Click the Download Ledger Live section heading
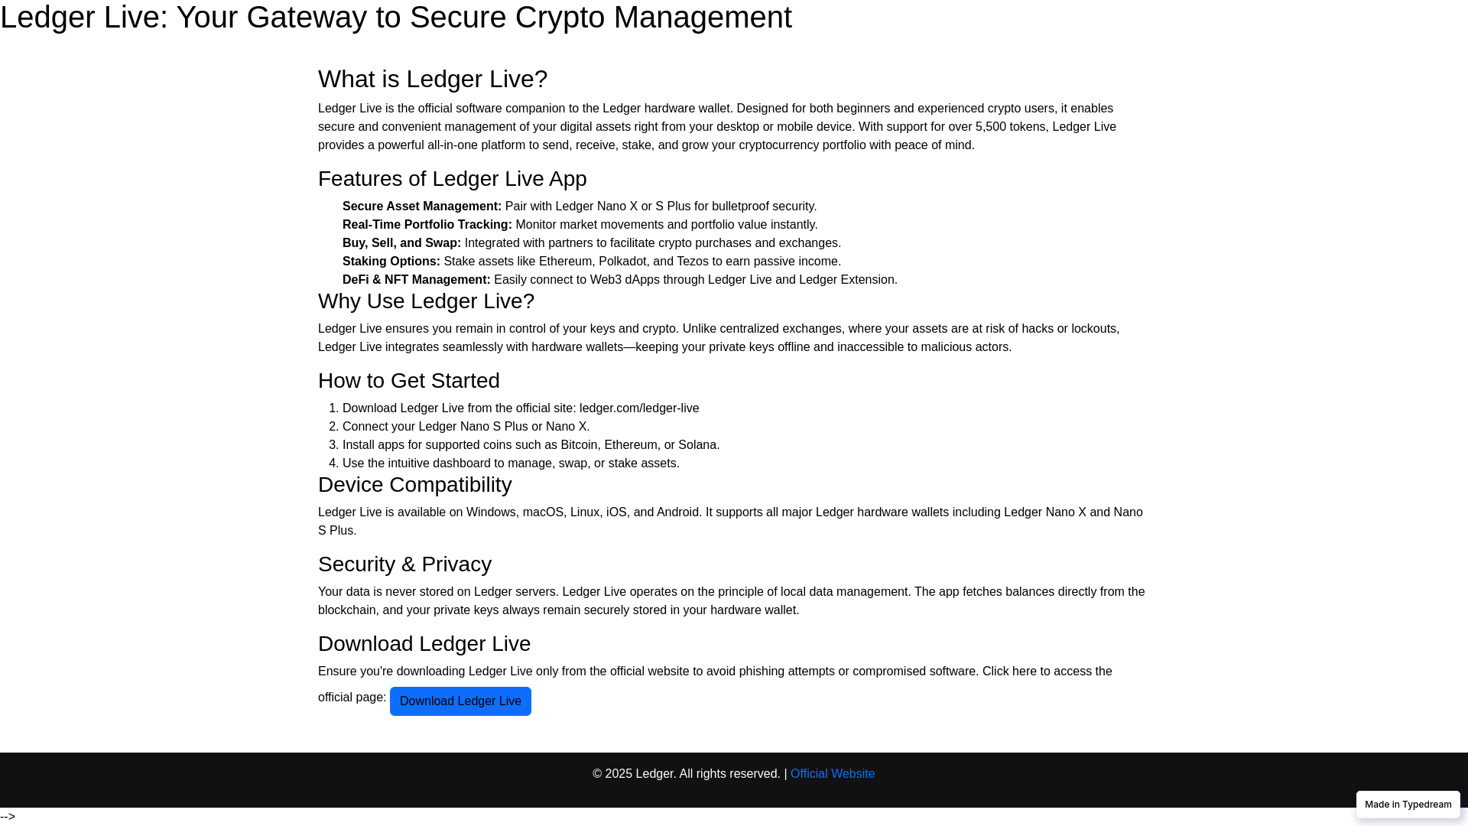 tap(424, 643)
